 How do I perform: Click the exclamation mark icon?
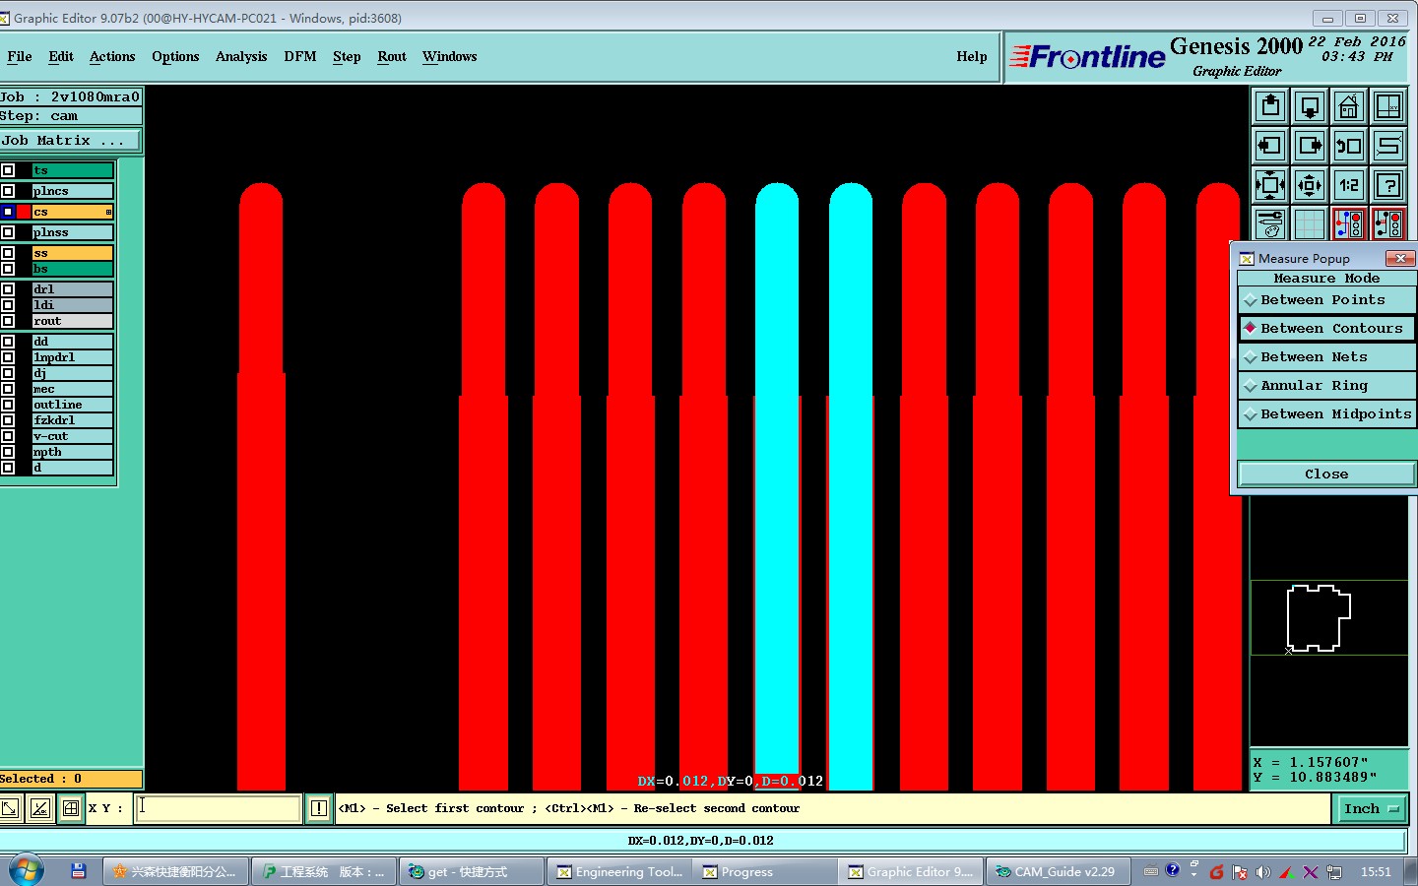tap(319, 809)
